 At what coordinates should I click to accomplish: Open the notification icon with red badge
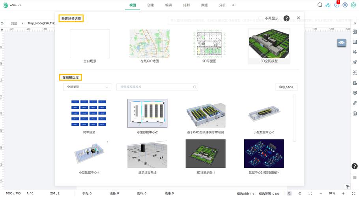(x=337, y=4)
